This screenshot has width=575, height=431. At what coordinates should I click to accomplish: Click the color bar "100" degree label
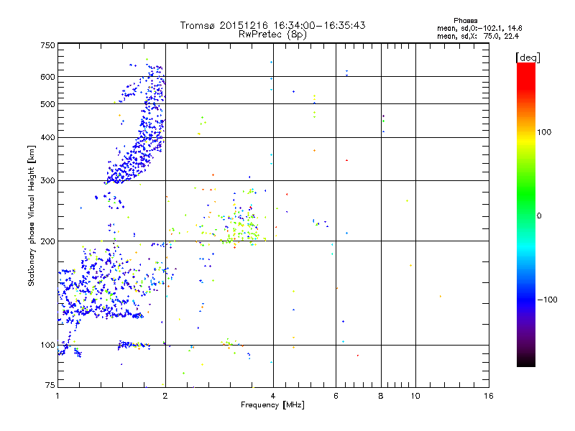(x=544, y=132)
